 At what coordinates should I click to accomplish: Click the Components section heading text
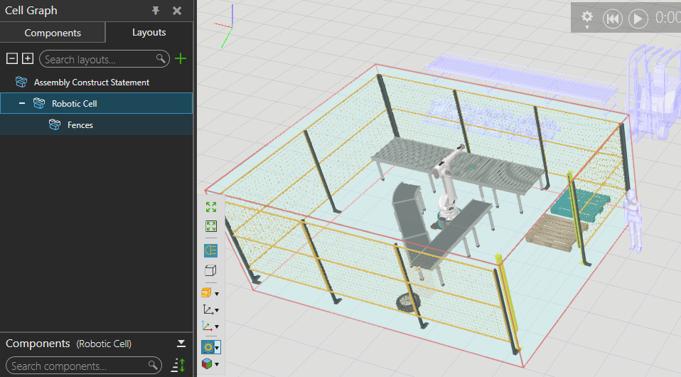[38, 344]
